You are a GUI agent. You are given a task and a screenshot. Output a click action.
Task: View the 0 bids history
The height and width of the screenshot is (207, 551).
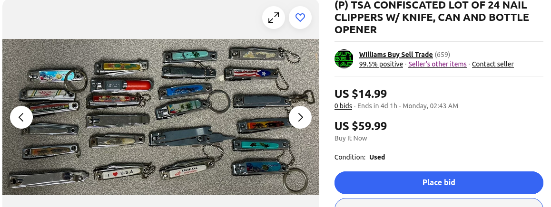pos(343,105)
